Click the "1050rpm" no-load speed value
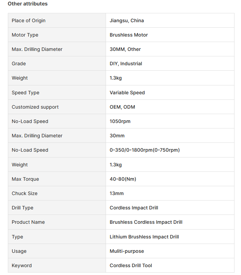This screenshot has width=241, height=275. click(x=120, y=121)
